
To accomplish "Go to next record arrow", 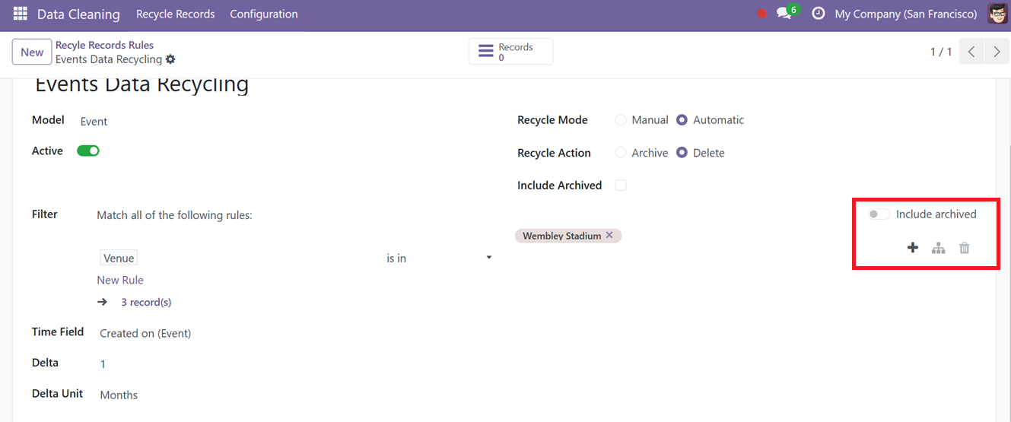I will (x=997, y=52).
